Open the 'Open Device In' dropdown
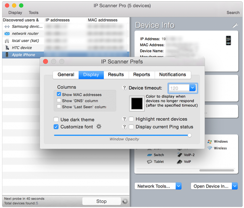Screen dimensions: 244x208 [234, 186]
